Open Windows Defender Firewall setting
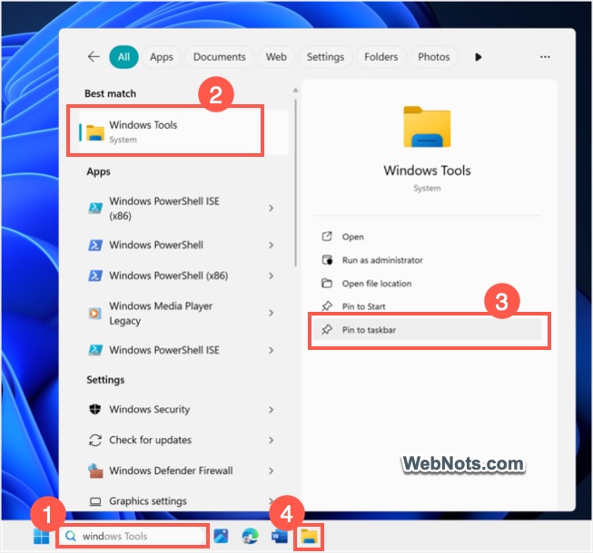 (182, 471)
